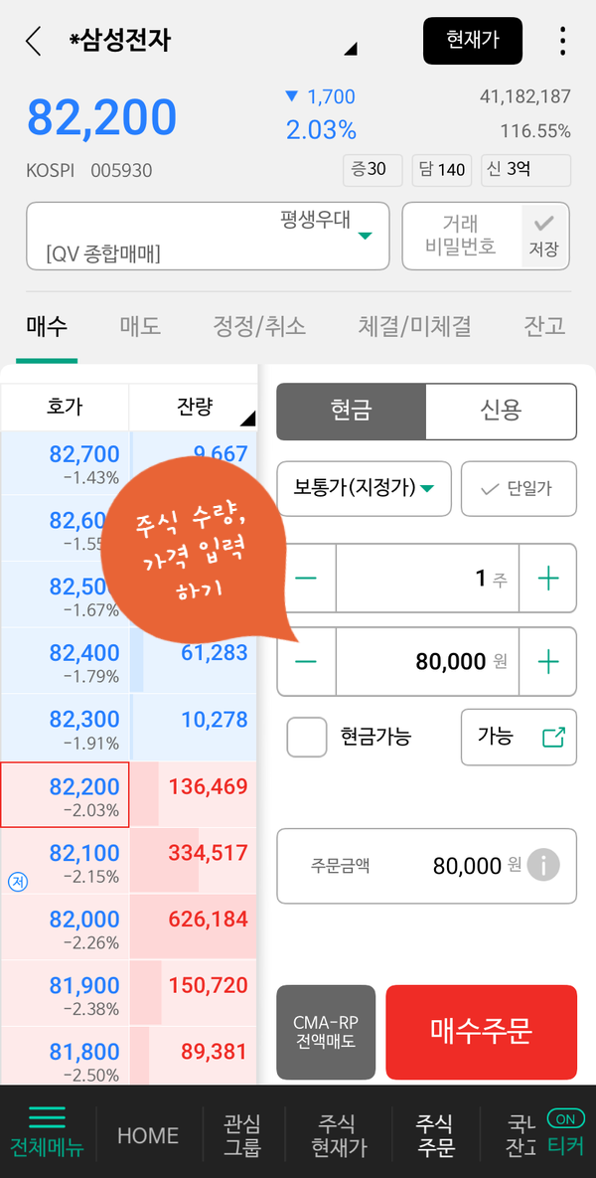Toggle the 저장 password save checkbox
The image size is (596, 1178).
[545, 236]
